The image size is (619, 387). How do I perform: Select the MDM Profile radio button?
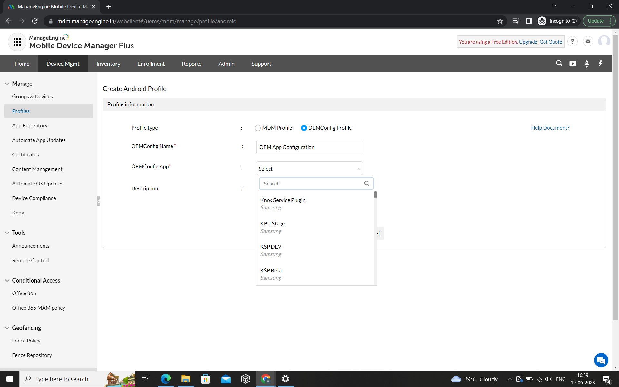point(258,128)
